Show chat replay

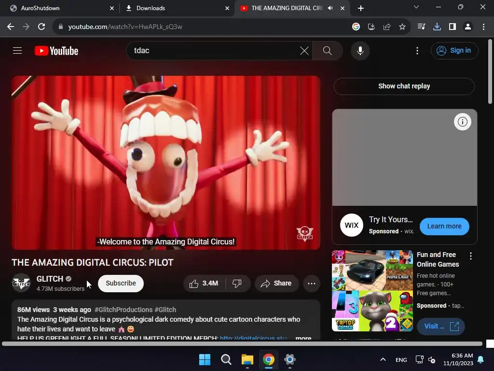404,86
